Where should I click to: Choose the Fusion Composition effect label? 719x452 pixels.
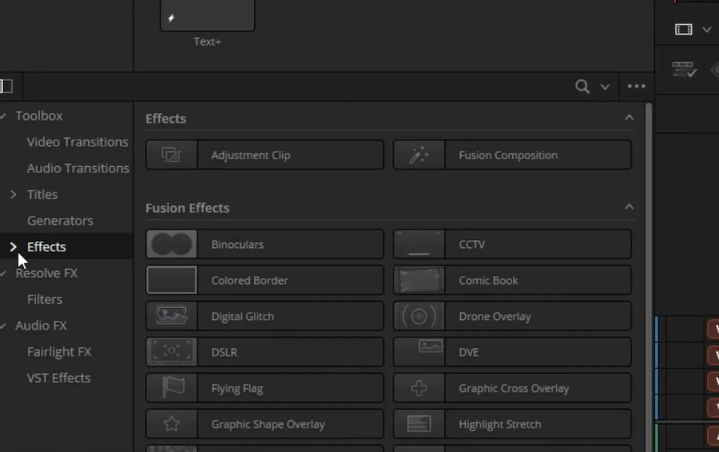[x=508, y=155]
